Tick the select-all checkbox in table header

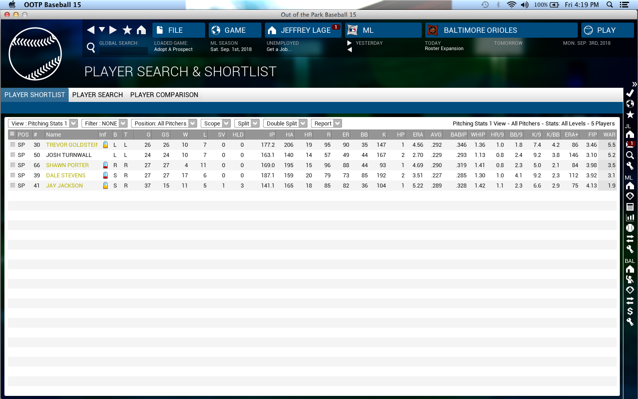click(x=12, y=134)
